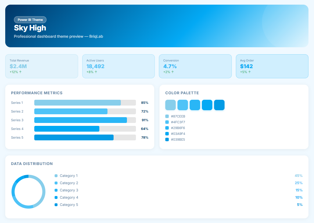The height and width of the screenshot is (223, 314).
Task: Click the Category 1 legend marker
Action: [56, 176]
